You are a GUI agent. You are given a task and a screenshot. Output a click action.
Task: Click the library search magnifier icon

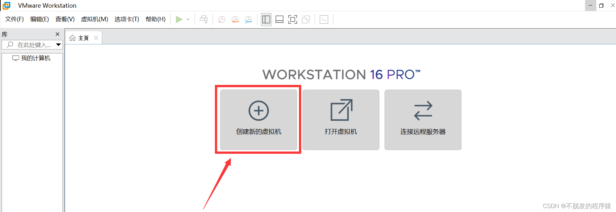(x=10, y=45)
